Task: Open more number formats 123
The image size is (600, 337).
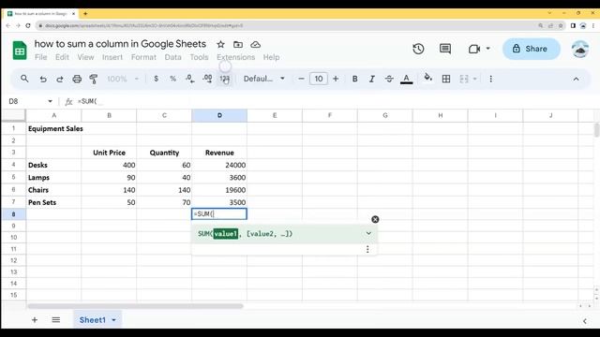Action: (225, 79)
